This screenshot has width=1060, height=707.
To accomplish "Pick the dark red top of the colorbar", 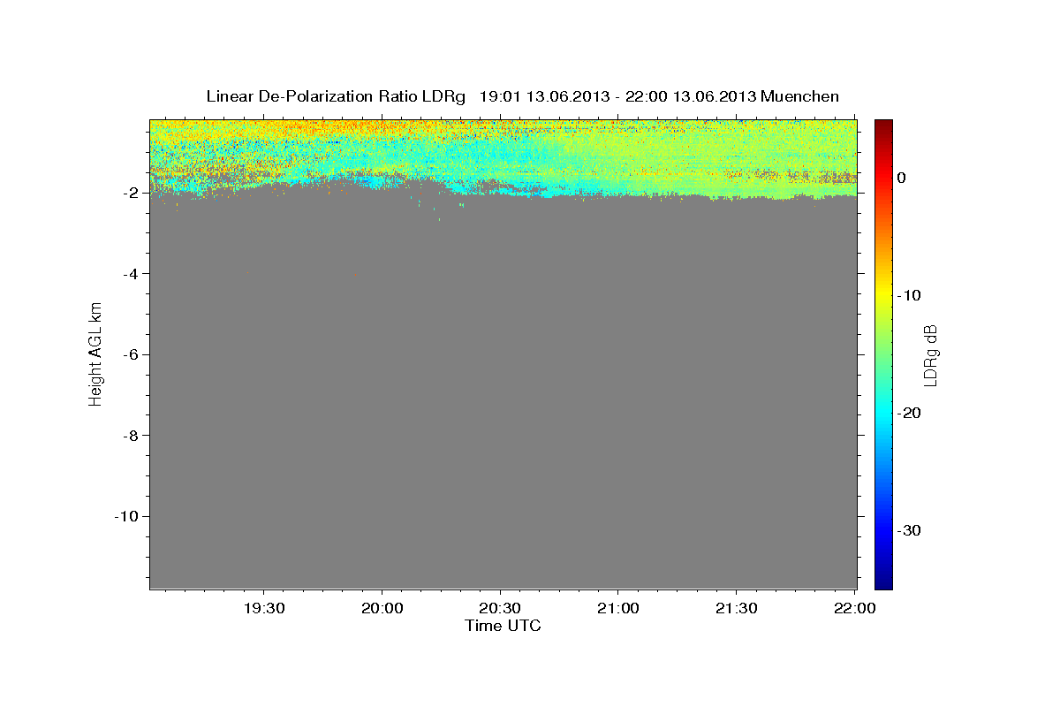I will [882, 125].
